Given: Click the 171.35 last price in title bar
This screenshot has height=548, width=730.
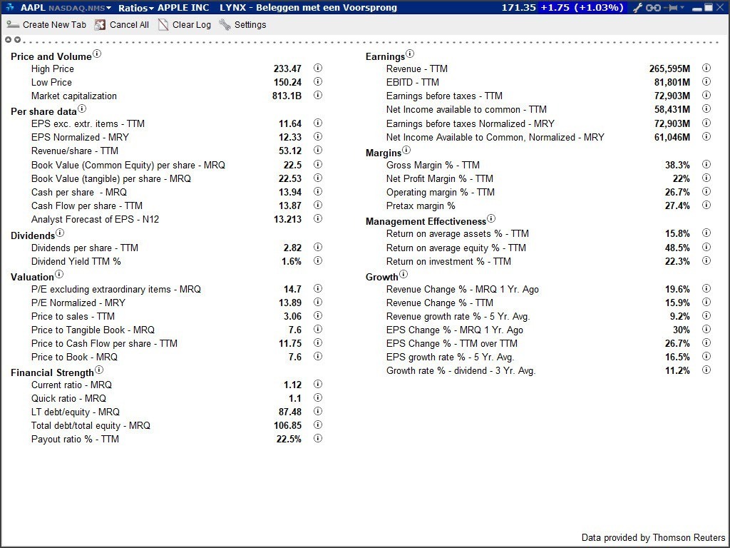Looking at the screenshot, I should 519,7.
